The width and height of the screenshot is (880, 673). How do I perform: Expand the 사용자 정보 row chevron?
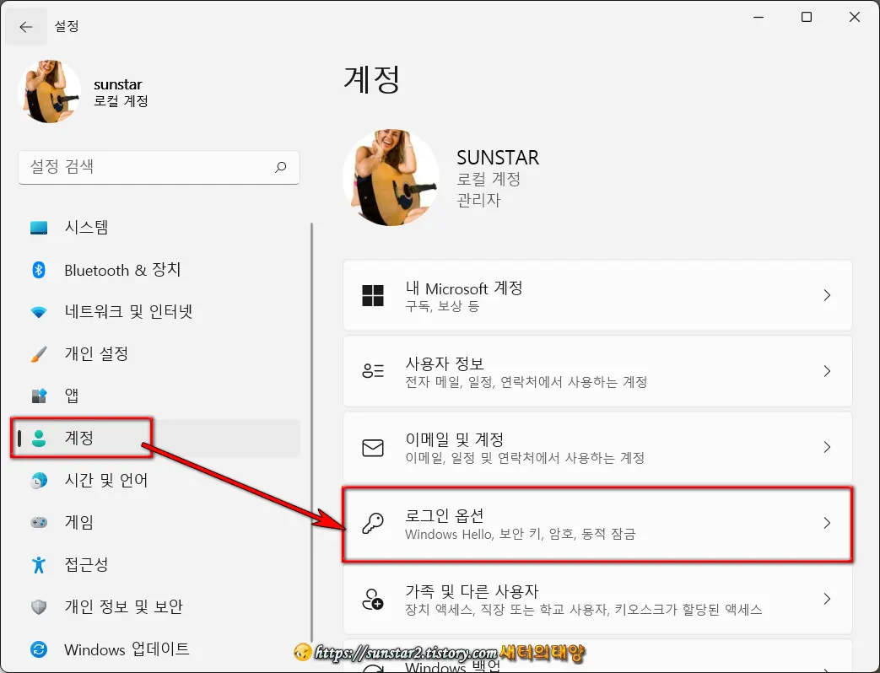826,371
